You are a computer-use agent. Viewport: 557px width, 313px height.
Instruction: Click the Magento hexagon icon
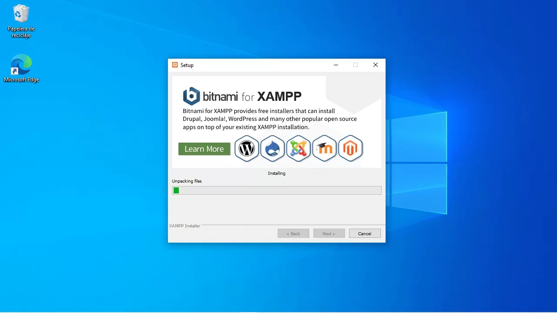(350, 149)
